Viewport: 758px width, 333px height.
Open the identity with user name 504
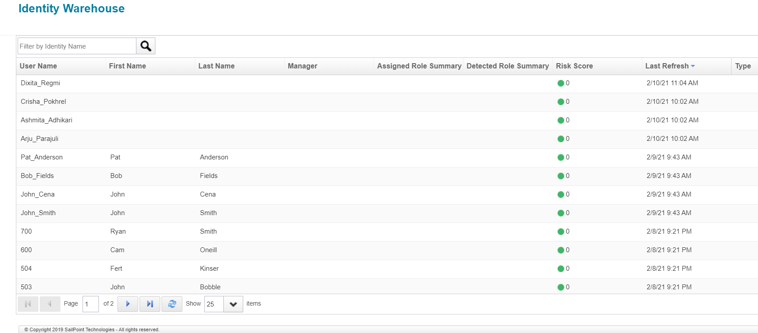[x=26, y=269]
